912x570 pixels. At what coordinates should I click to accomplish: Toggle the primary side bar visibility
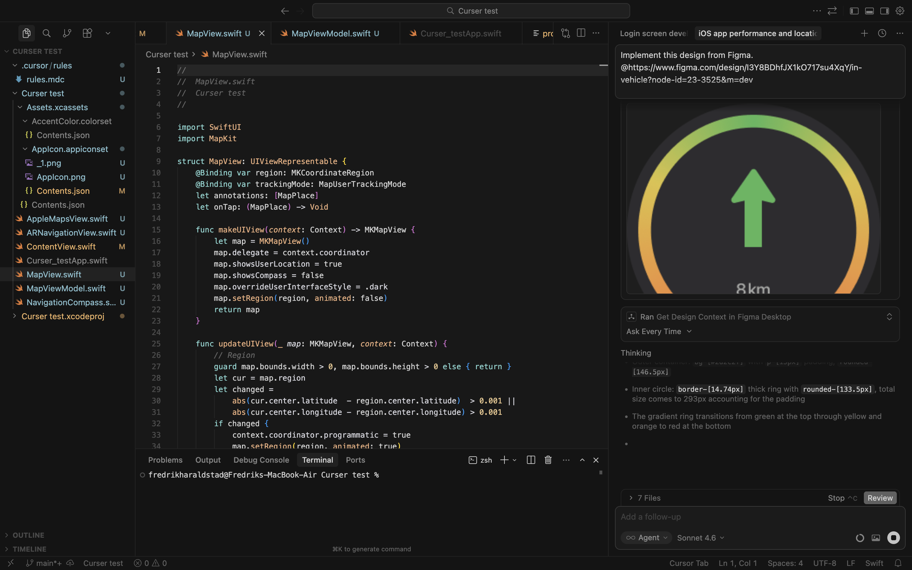click(854, 10)
